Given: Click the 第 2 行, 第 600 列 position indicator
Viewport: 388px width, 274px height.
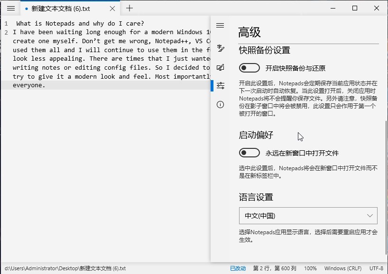Looking at the screenshot, I should click(x=275, y=268).
